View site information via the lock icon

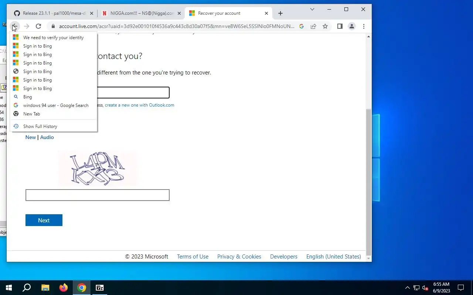point(53,26)
